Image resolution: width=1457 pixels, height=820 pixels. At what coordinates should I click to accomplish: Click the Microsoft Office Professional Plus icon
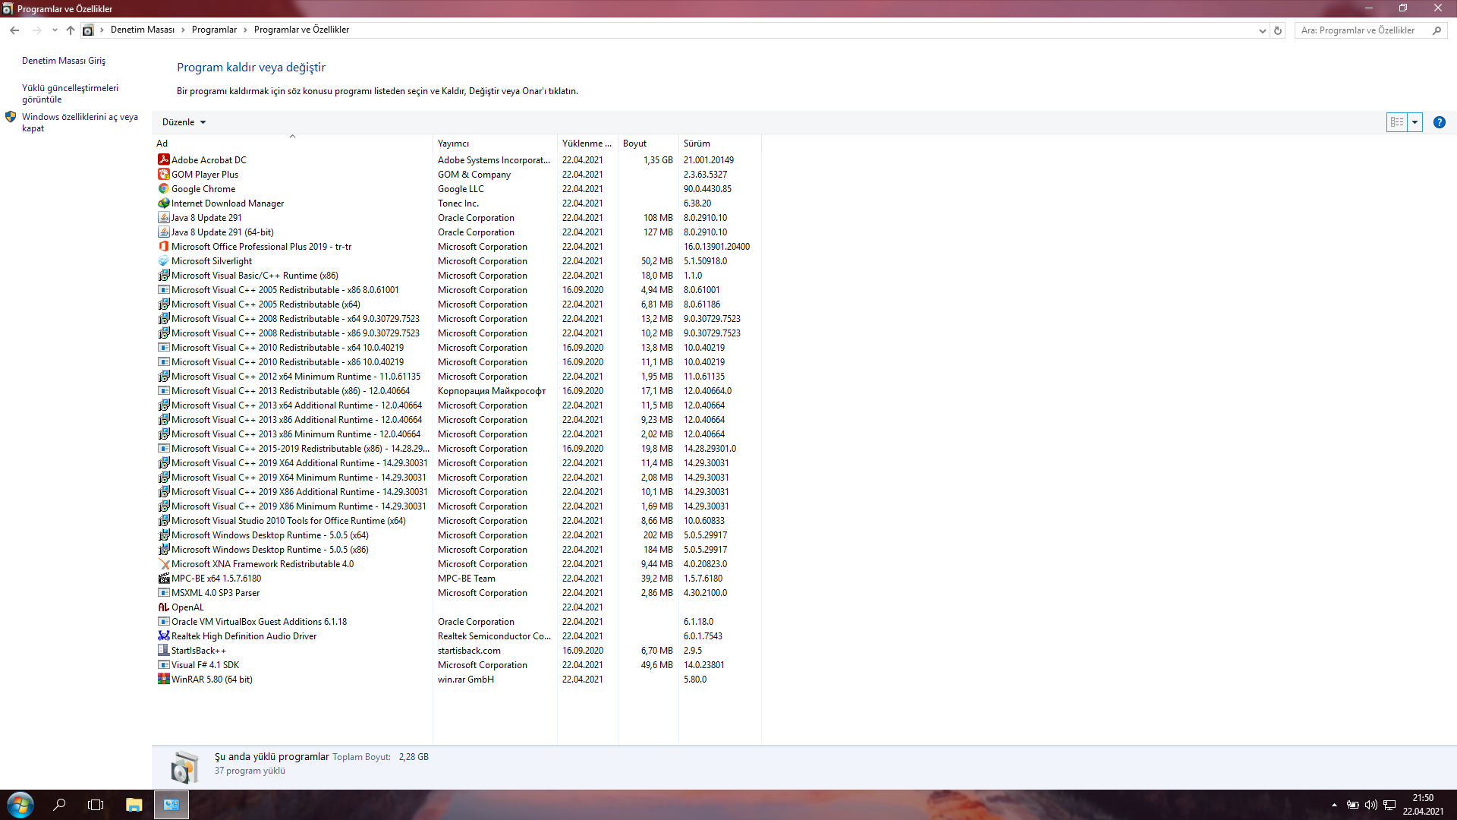163,246
